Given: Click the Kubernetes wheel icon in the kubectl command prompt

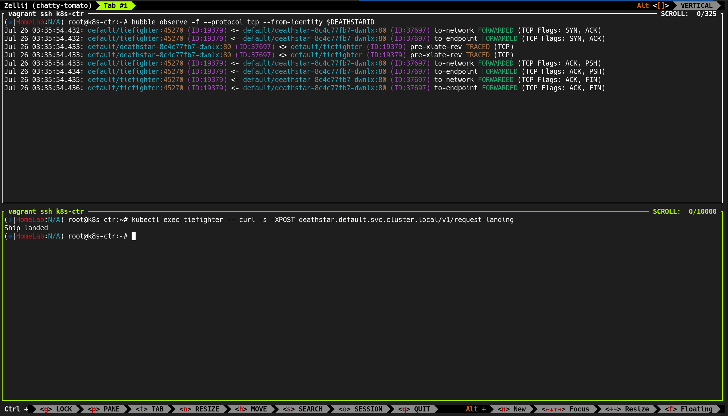Looking at the screenshot, I should (x=10, y=220).
